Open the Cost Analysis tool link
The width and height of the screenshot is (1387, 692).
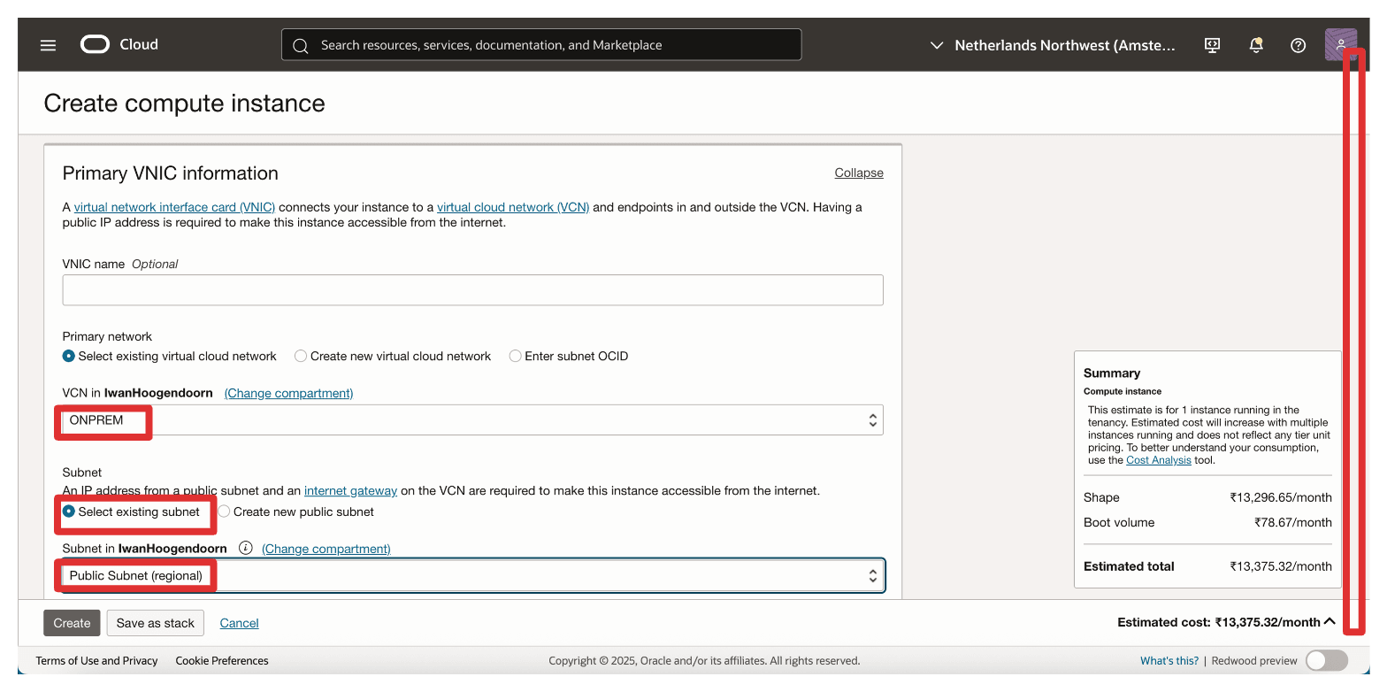[1159, 460]
